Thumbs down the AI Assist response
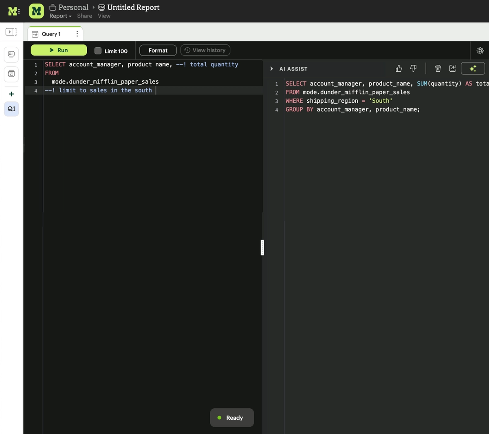Image resolution: width=489 pixels, height=434 pixels. coord(413,68)
